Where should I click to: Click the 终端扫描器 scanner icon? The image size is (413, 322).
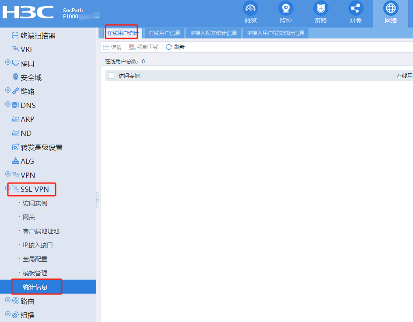click(x=15, y=35)
